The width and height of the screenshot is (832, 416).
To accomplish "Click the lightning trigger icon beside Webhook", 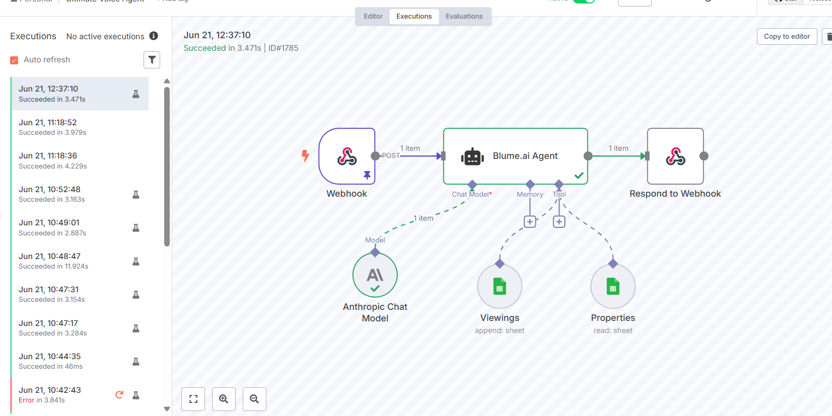I will point(305,155).
